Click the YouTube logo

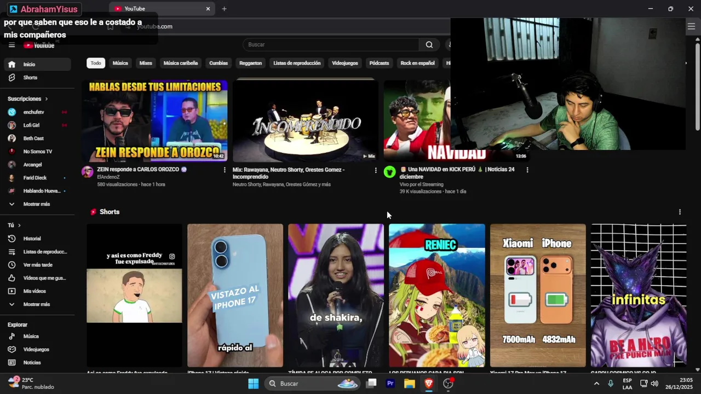point(39,45)
